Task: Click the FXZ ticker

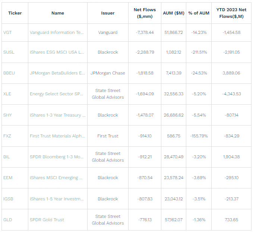Action: tap(7, 136)
